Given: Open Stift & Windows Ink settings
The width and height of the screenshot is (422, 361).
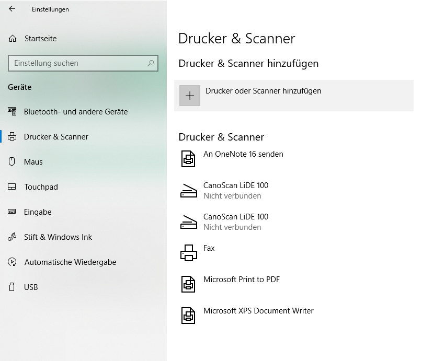Looking at the screenshot, I should [x=58, y=237].
